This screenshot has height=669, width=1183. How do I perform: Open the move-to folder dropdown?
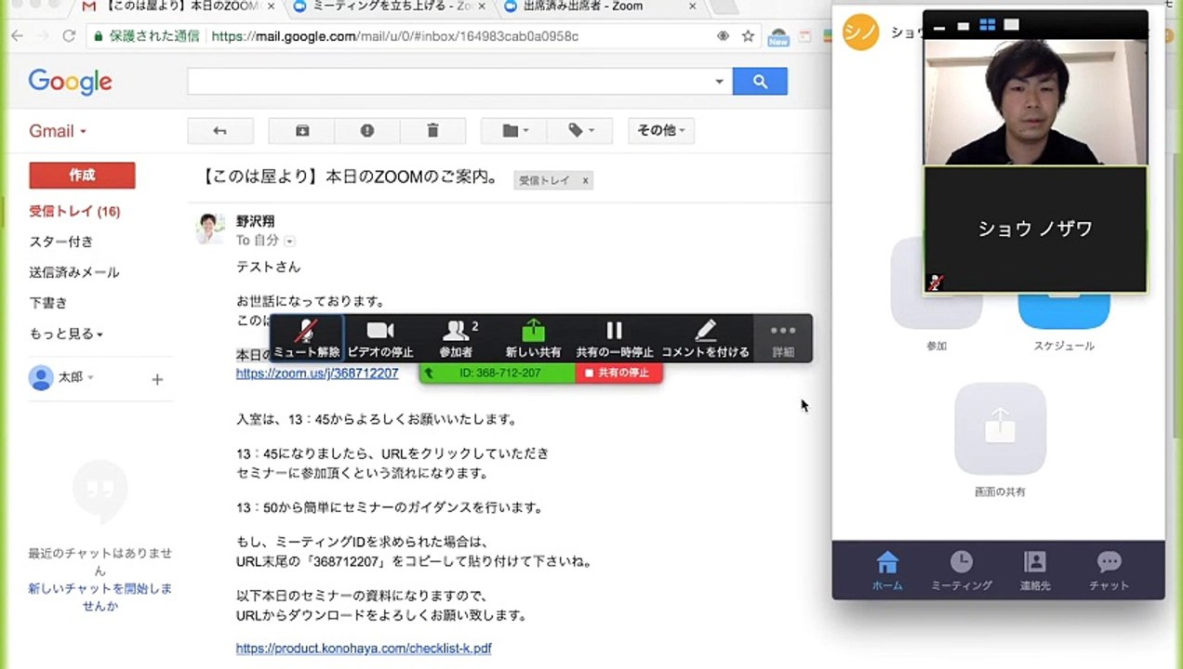click(x=515, y=131)
